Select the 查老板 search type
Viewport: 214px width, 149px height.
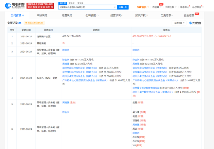(x=72, y=3)
